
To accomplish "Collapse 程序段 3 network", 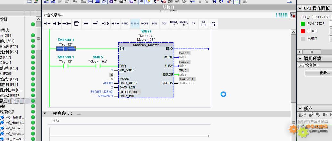I will click(x=45, y=113).
